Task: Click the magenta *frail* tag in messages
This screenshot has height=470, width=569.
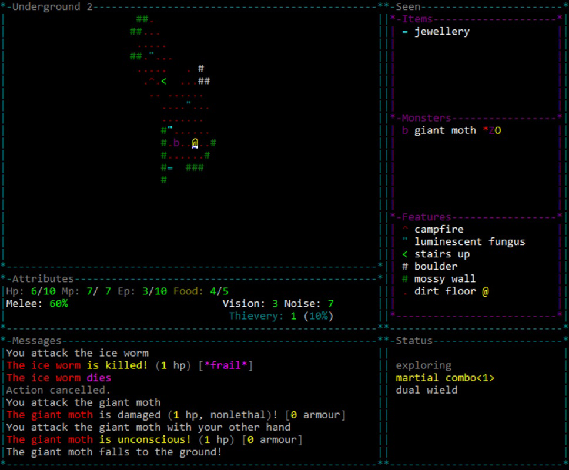Action: click(225, 365)
